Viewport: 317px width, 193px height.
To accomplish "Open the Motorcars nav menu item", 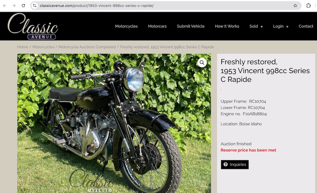I will pos(157,26).
